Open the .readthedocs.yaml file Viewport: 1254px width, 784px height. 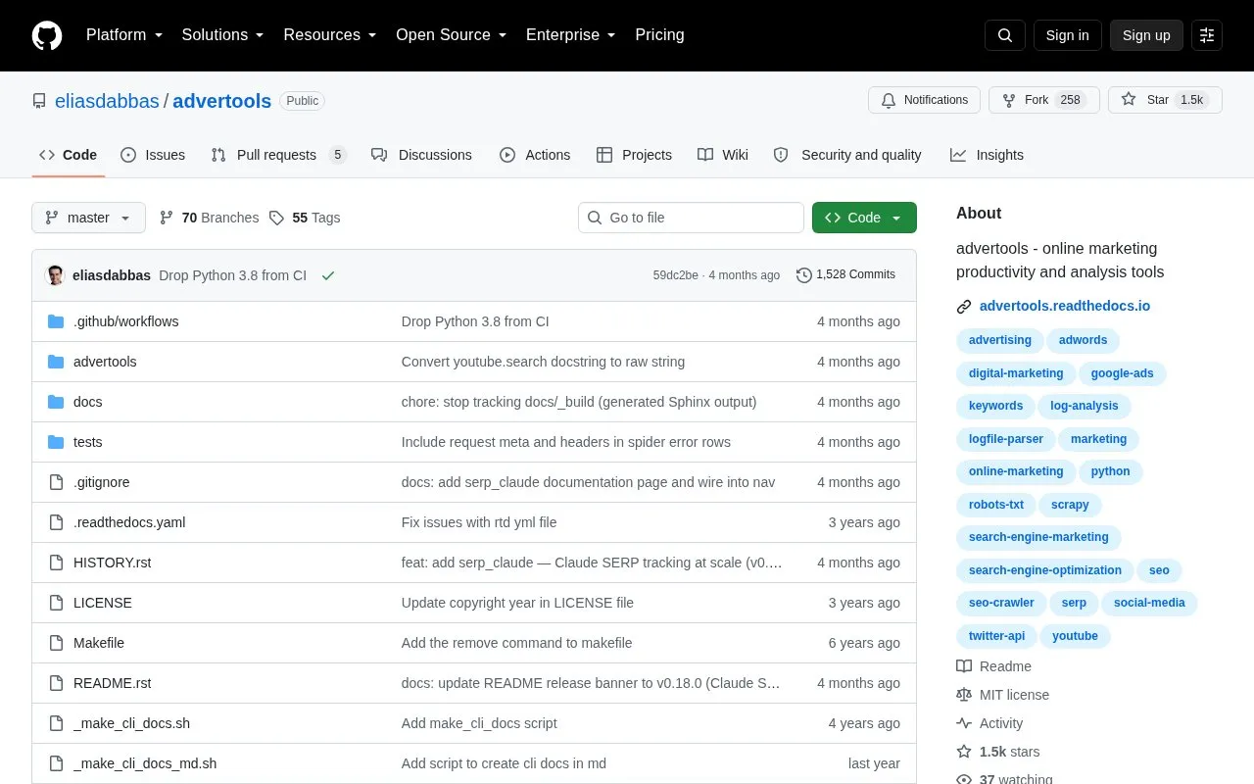[x=129, y=522]
